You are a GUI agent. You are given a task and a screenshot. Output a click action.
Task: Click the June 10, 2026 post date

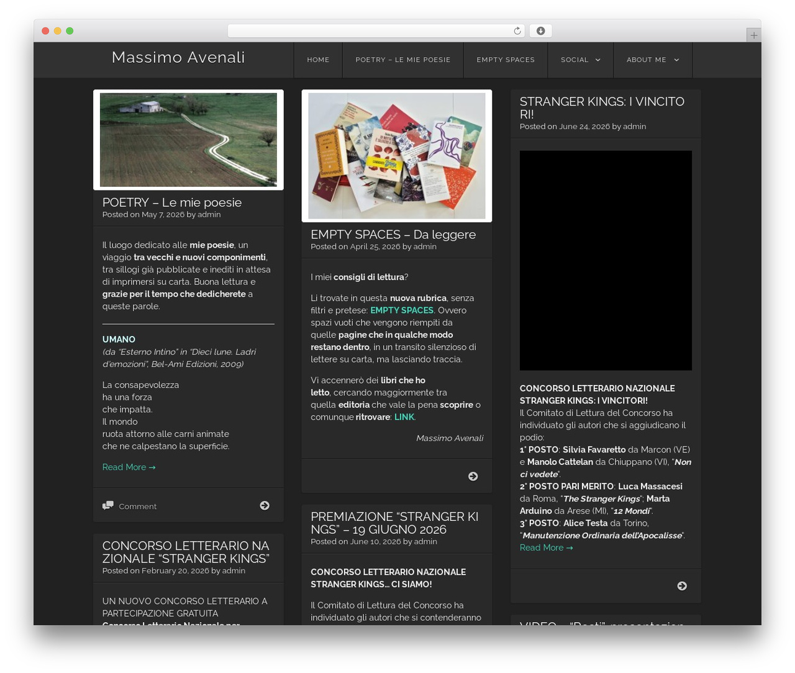coord(376,542)
